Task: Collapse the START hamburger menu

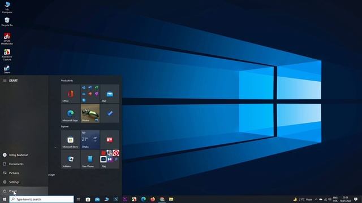Action: tap(5, 81)
